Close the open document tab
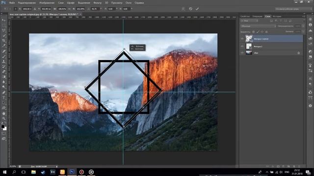314x176 pixels. point(80,14)
